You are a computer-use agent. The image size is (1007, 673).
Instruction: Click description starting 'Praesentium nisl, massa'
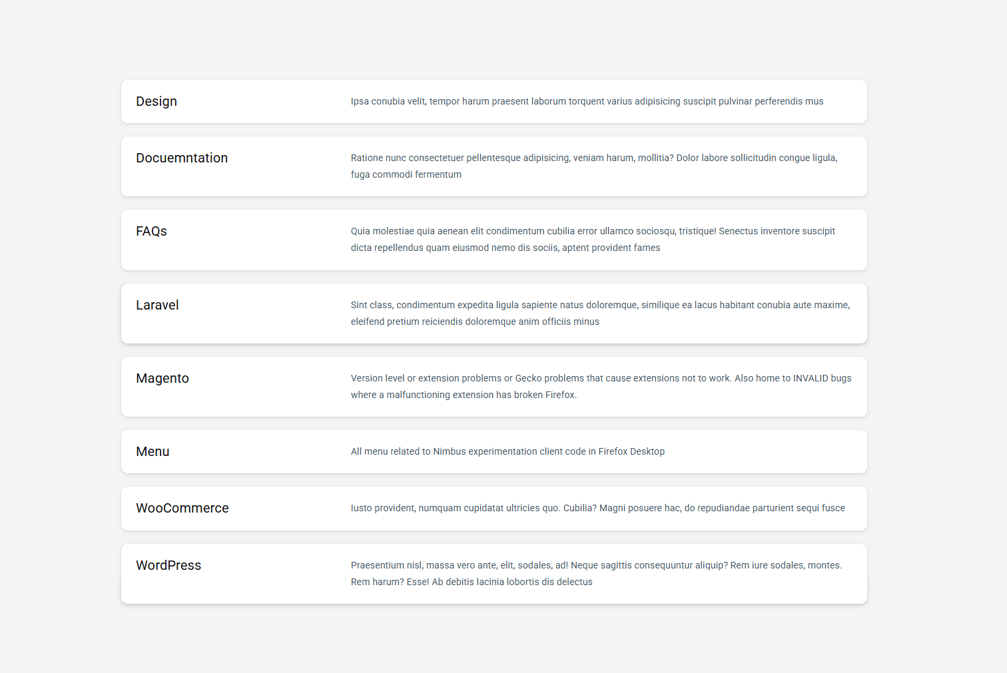click(597, 573)
